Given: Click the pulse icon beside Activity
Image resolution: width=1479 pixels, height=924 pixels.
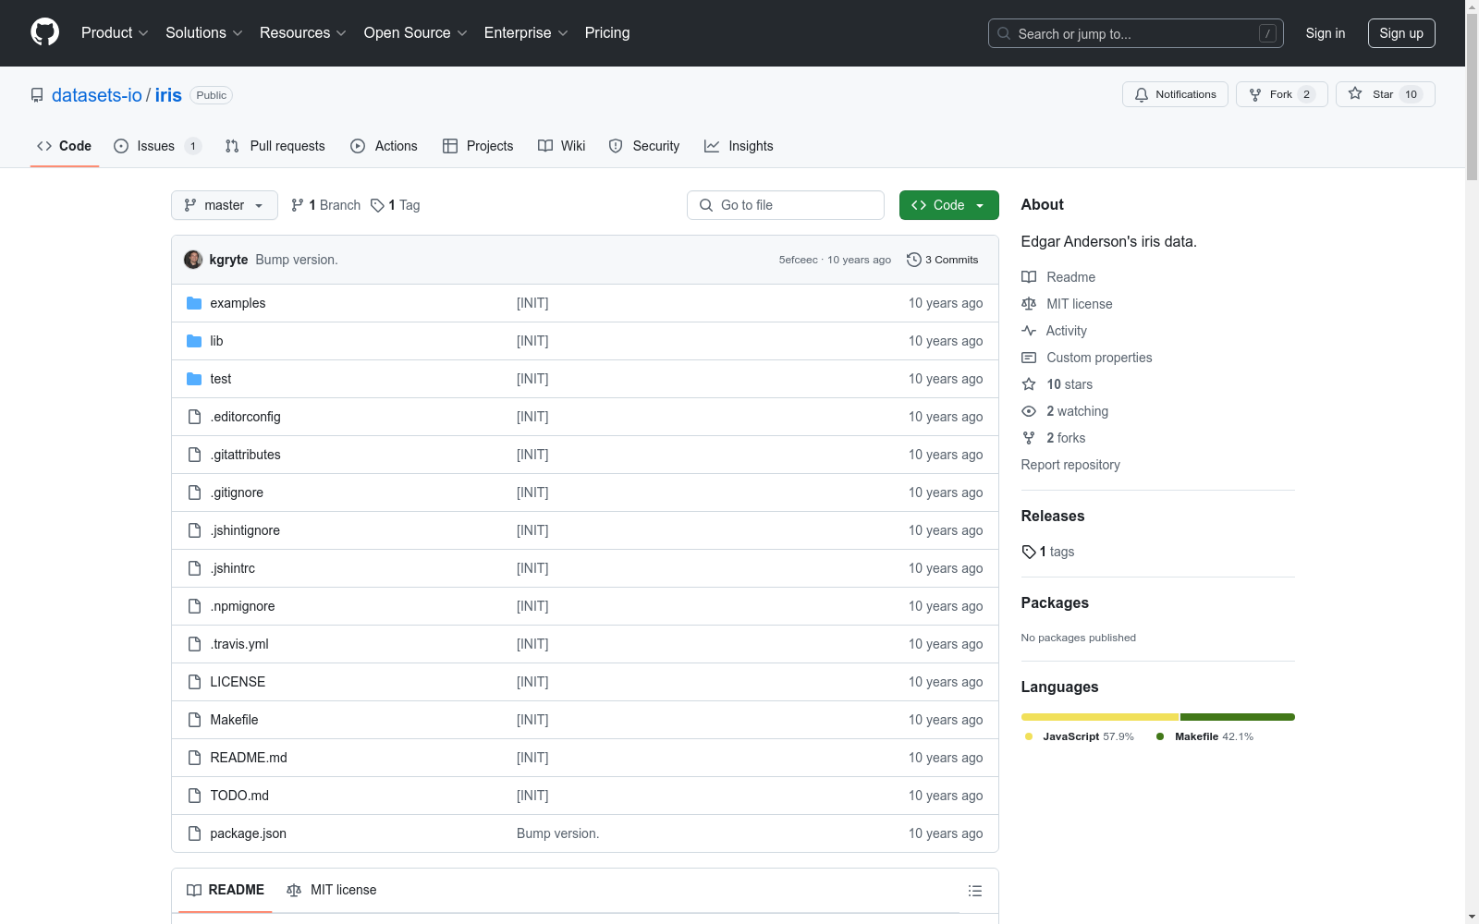Looking at the screenshot, I should (x=1029, y=331).
